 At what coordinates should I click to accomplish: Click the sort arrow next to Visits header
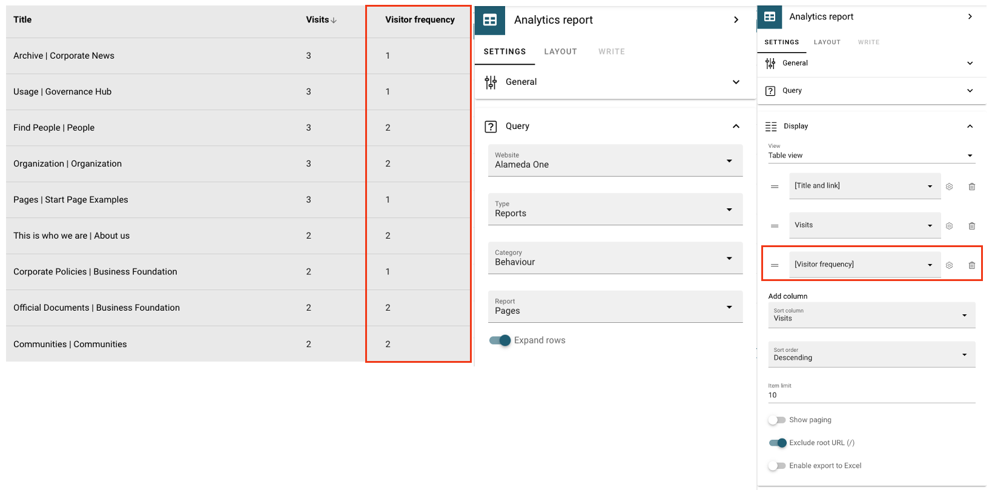pos(334,21)
